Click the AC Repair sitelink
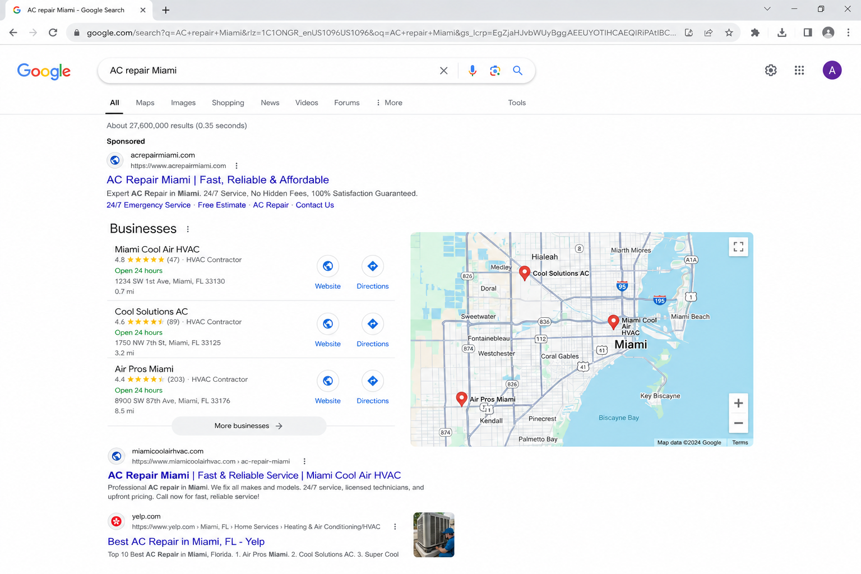Screen dimensions: 861x574 pos(271,205)
